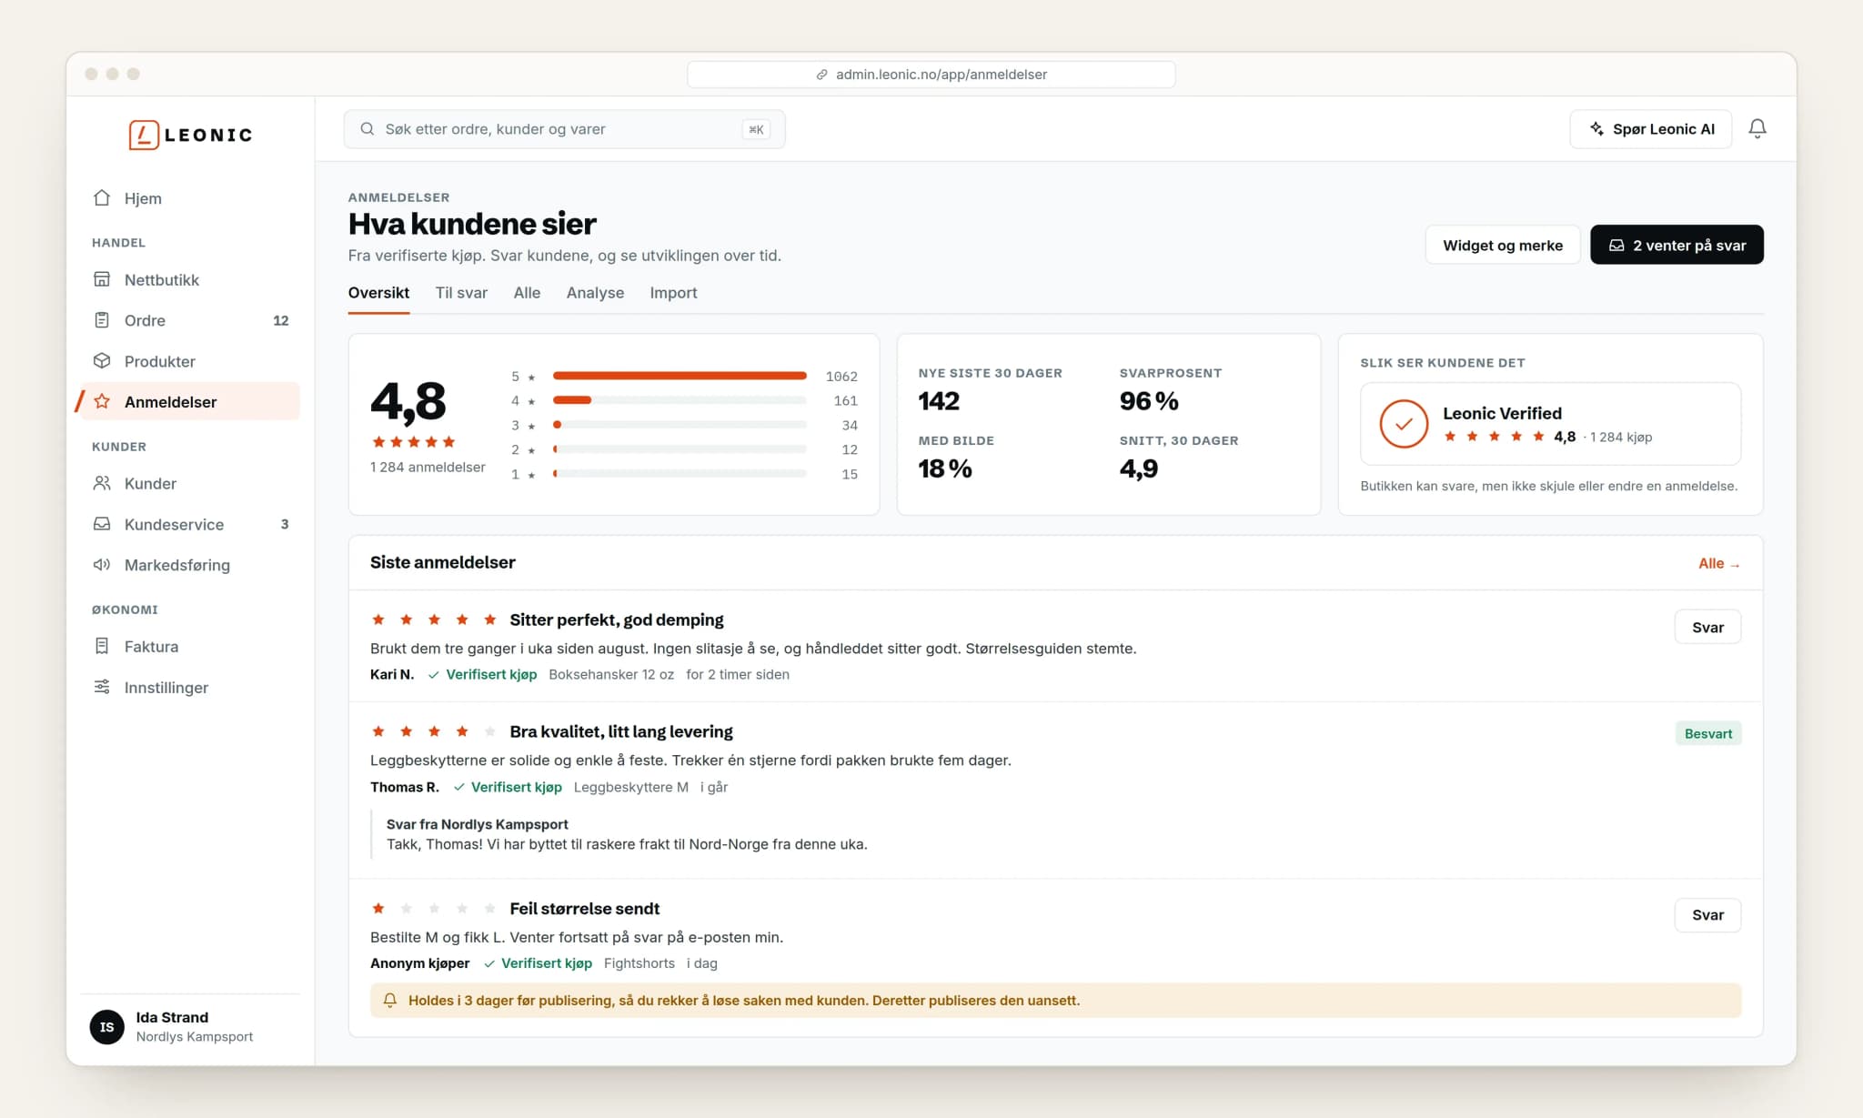The image size is (1863, 1118).
Task: Open the Import tab
Action: click(x=673, y=293)
